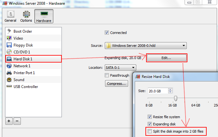Click the Network 1 globe icon
218x137 pixels.
(x=9, y=66)
